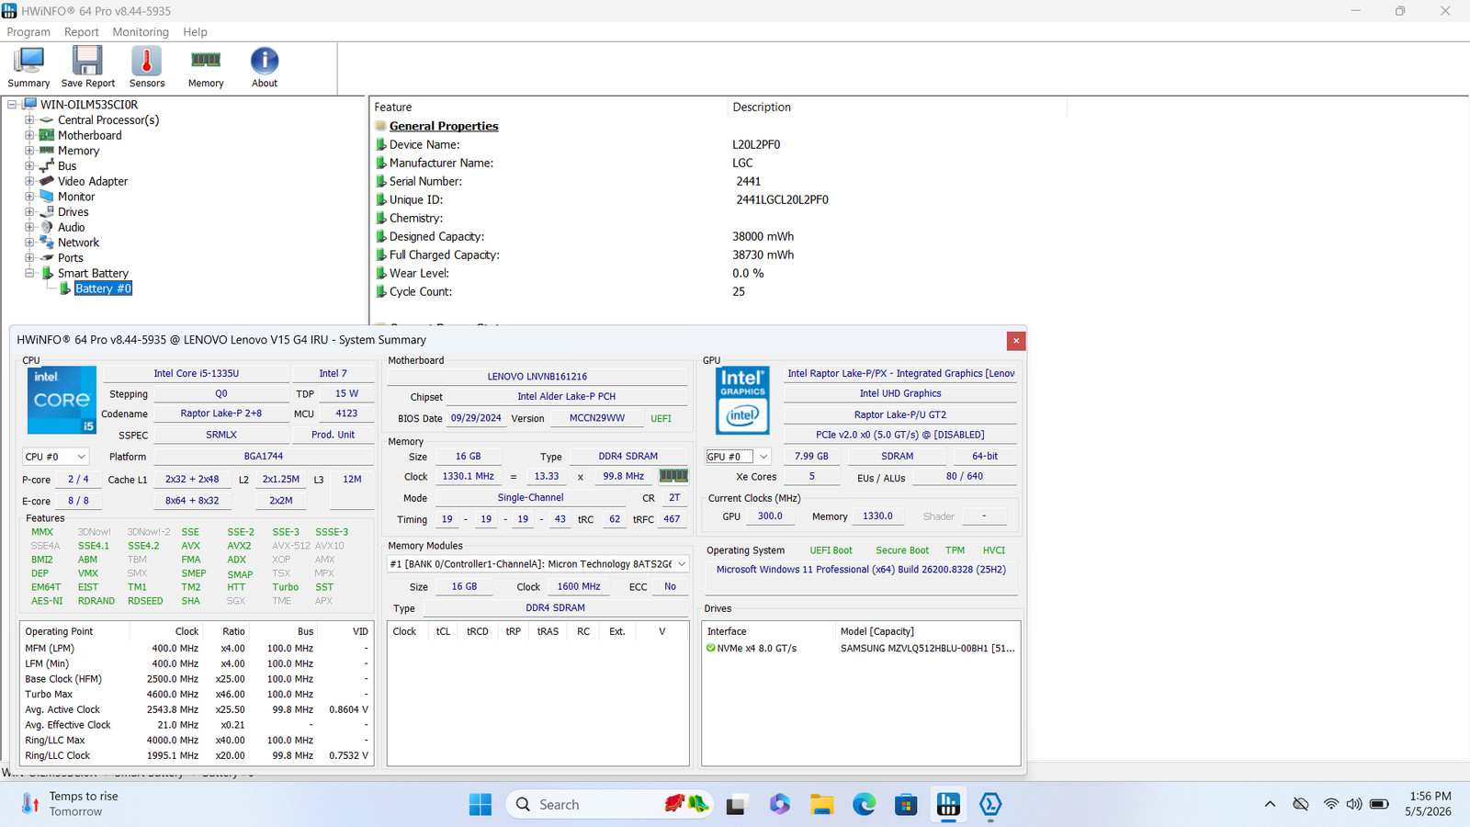The height and width of the screenshot is (827, 1470).
Task: Click the Prod. Unit field
Action: click(x=333, y=435)
